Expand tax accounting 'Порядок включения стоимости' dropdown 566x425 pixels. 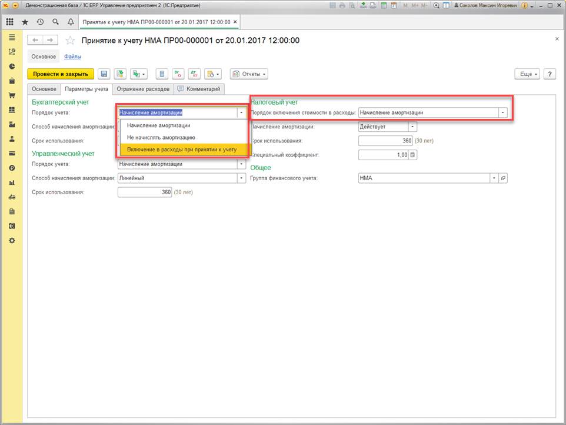click(x=502, y=112)
